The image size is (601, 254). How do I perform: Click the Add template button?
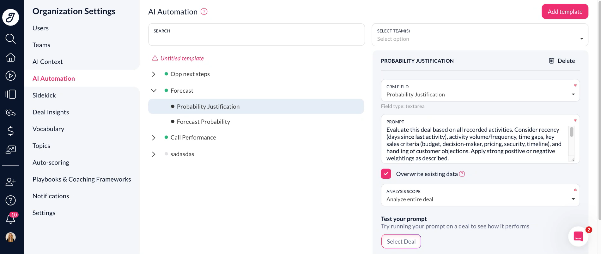click(565, 12)
